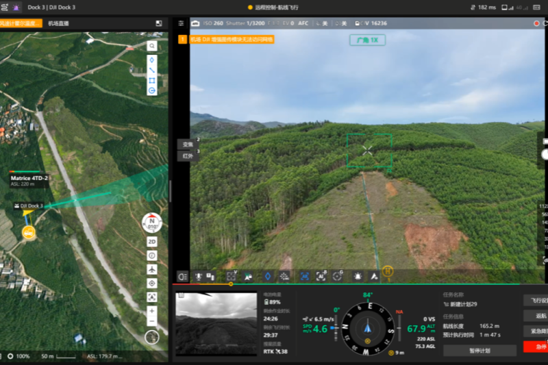
Task: Open the wide-angle 1X lens selector
Action: coord(368,40)
